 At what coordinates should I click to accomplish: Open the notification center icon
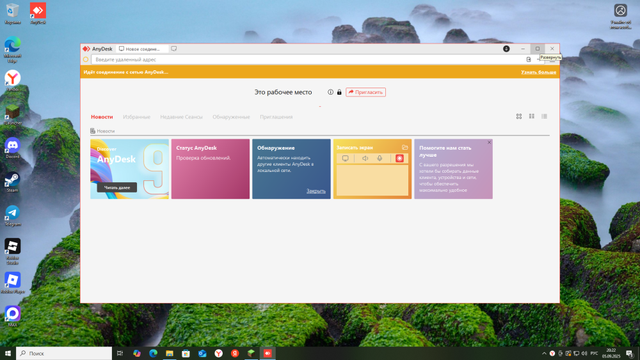[630, 354]
